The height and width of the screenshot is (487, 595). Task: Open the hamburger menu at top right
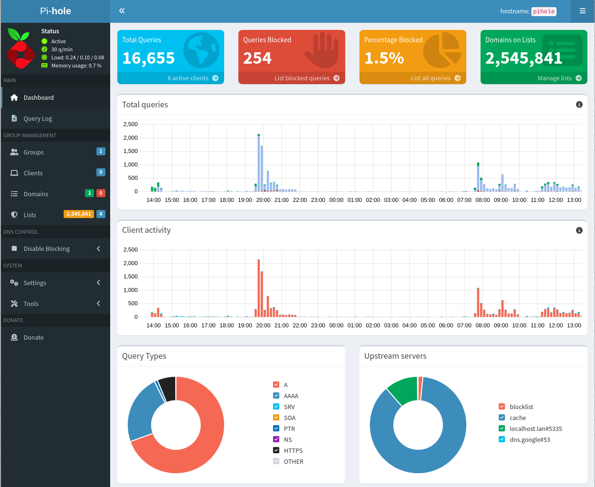click(582, 11)
